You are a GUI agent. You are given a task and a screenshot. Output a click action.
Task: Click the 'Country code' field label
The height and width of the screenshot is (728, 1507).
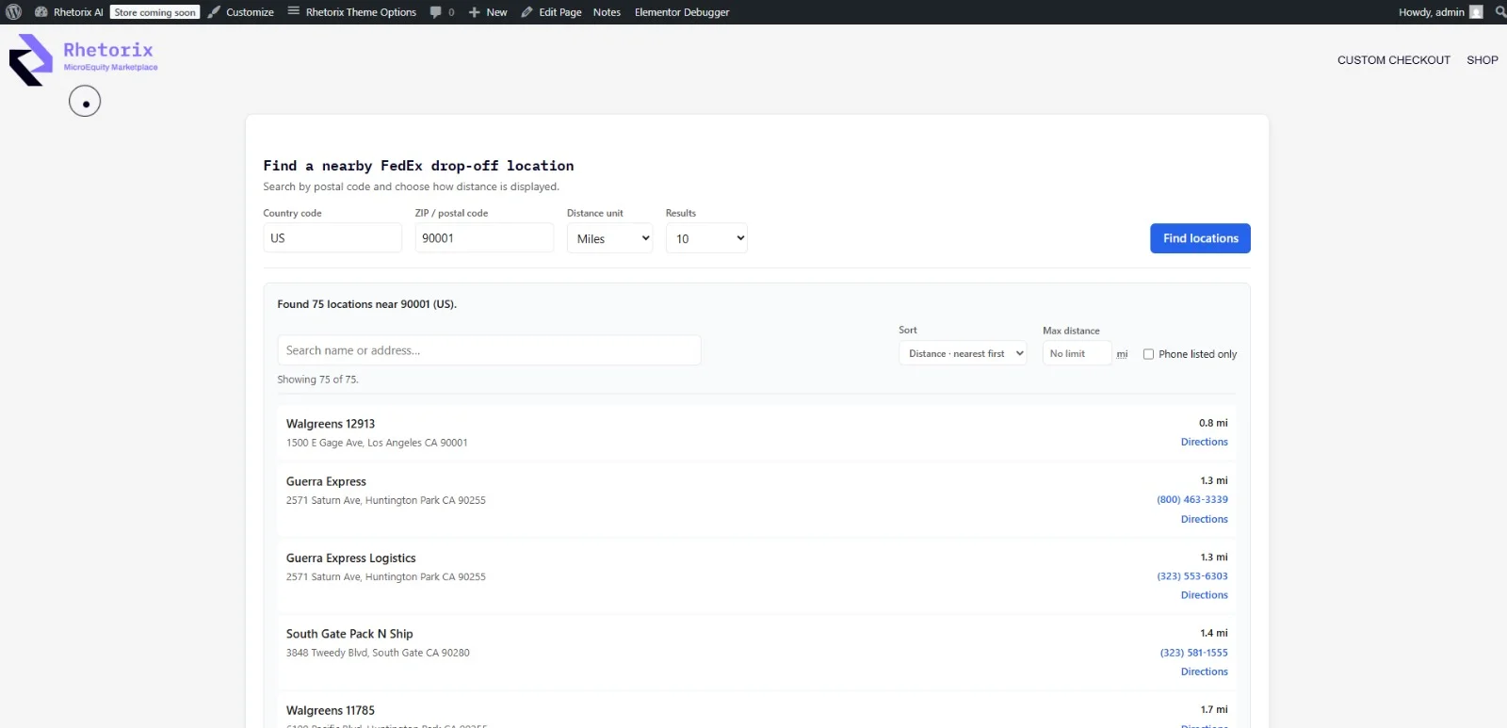point(292,213)
